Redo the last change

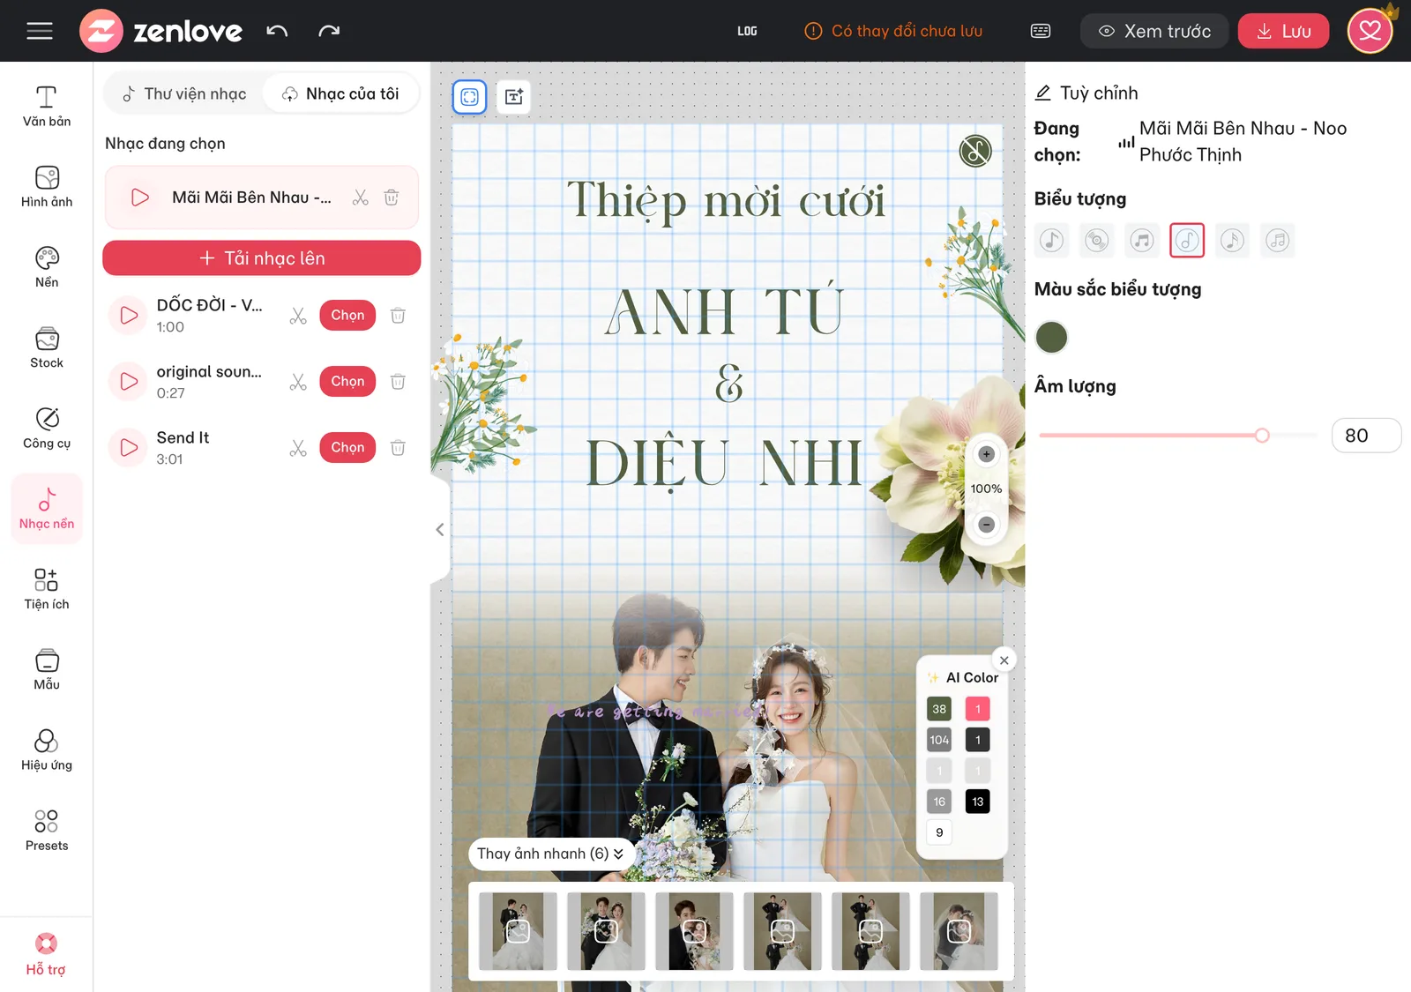(x=329, y=31)
